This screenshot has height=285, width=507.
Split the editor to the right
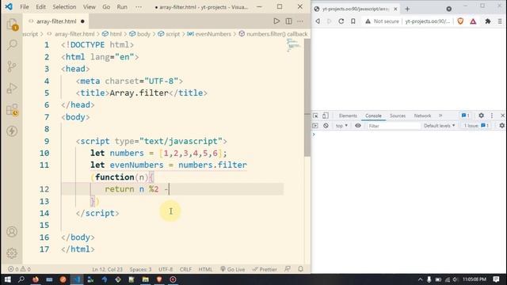(x=288, y=21)
